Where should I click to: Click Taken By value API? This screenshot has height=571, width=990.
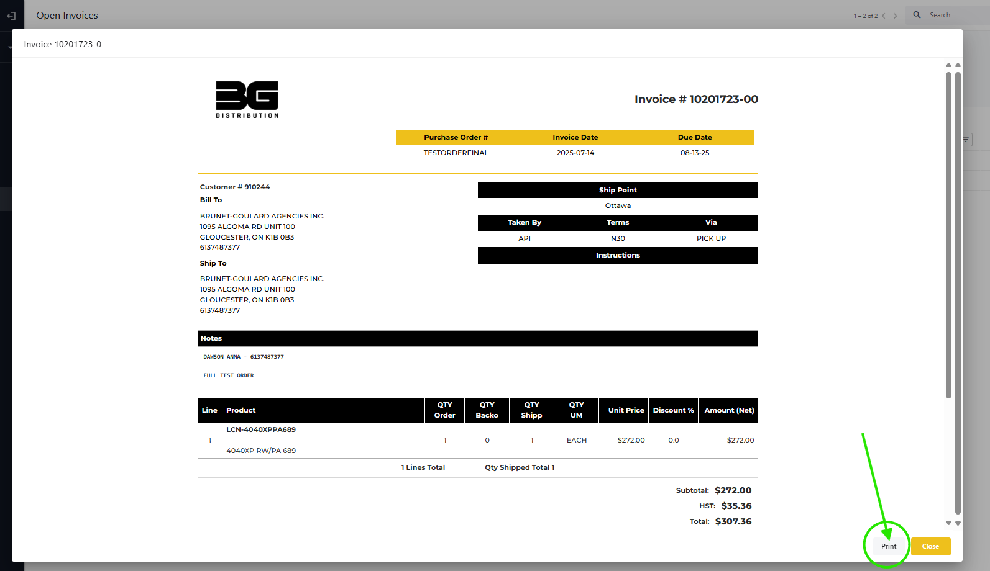525,238
